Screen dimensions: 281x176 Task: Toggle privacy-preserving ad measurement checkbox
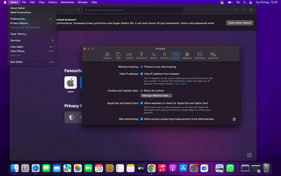(142, 119)
